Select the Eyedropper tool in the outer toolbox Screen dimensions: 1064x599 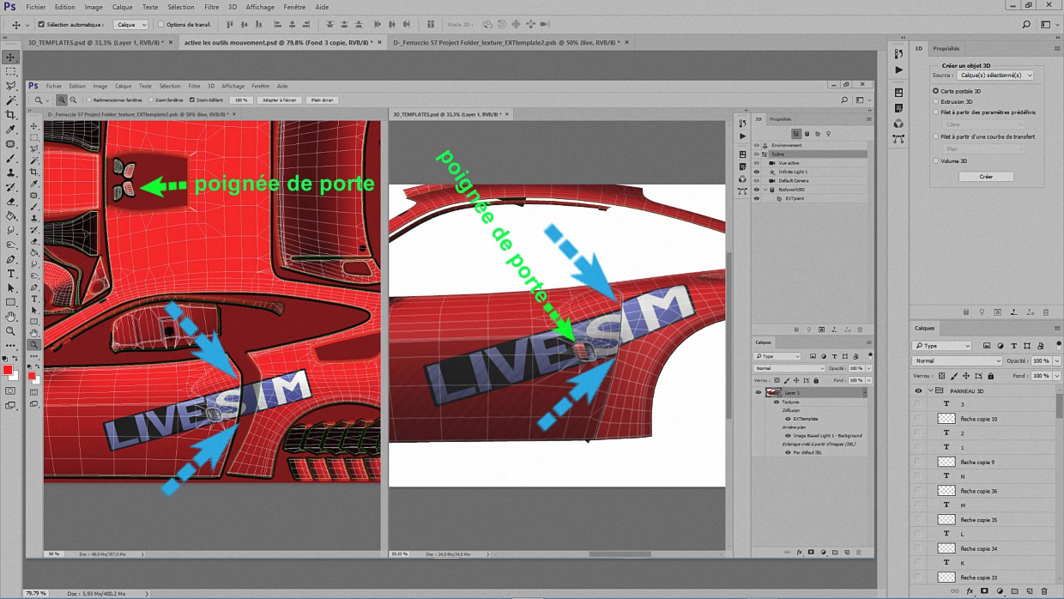coord(11,130)
